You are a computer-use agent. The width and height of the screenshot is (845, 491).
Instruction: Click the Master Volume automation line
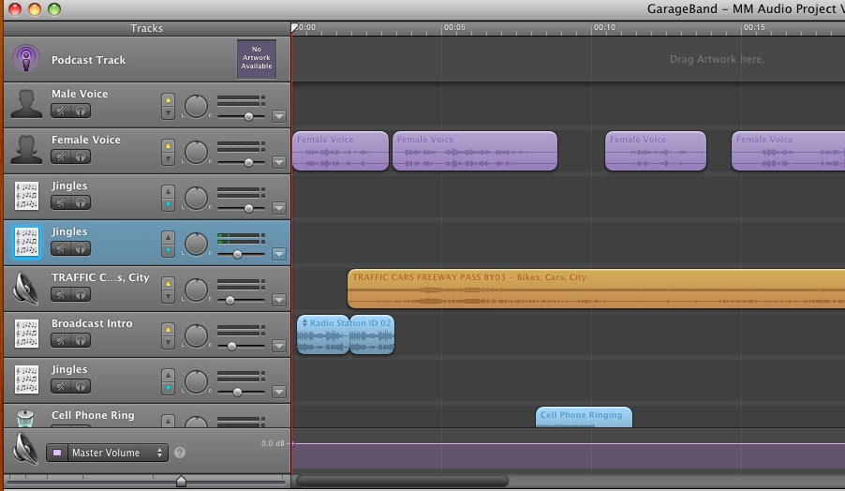pos(569,443)
